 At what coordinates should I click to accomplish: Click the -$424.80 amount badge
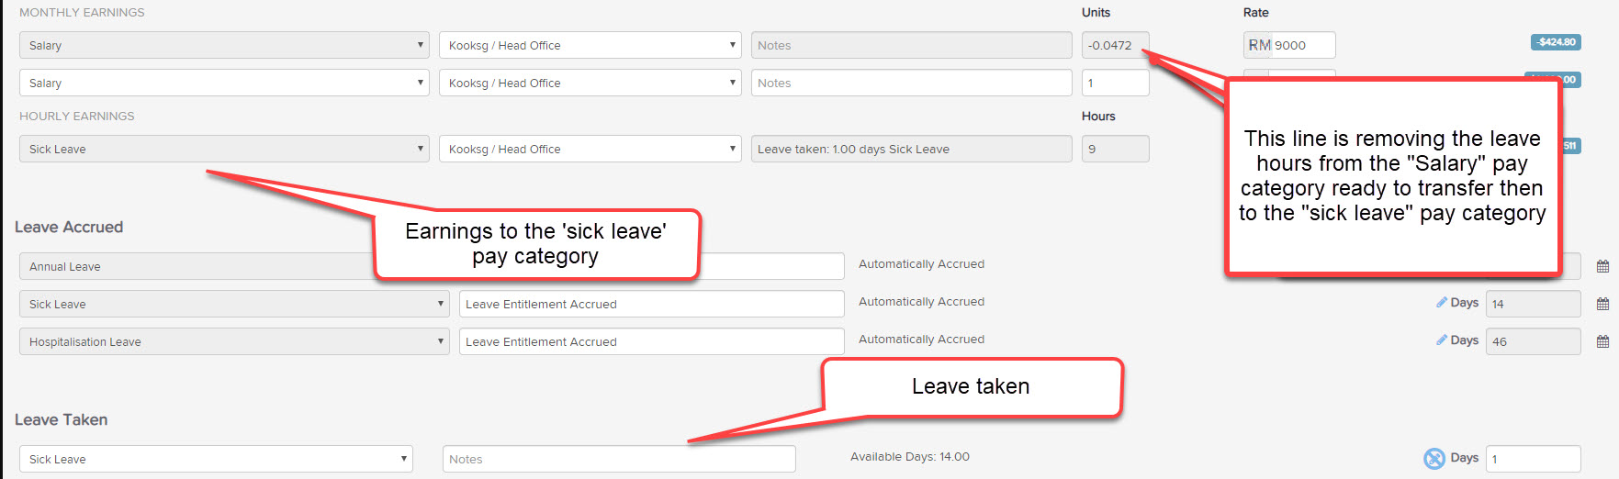(x=1556, y=42)
